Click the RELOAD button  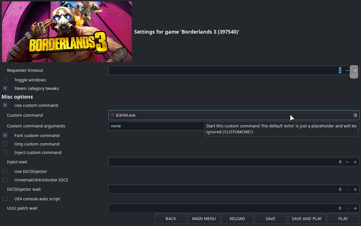(x=237, y=218)
